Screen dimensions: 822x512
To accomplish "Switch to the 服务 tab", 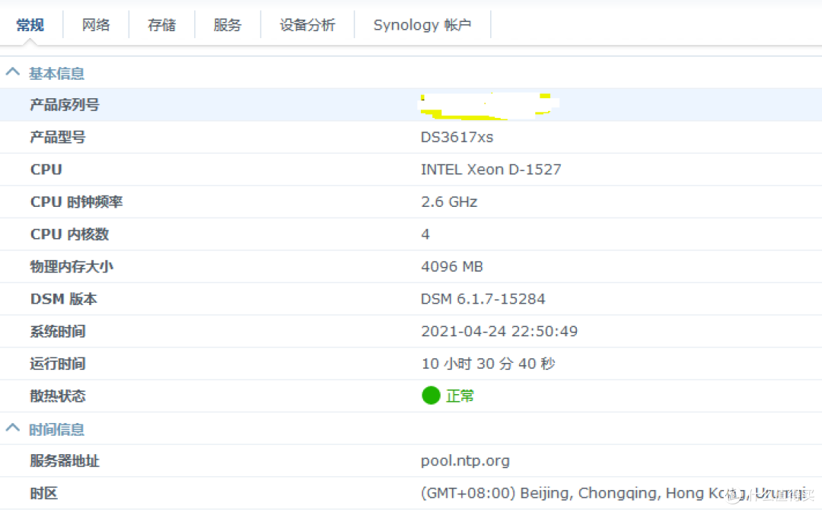I will click(227, 25).
